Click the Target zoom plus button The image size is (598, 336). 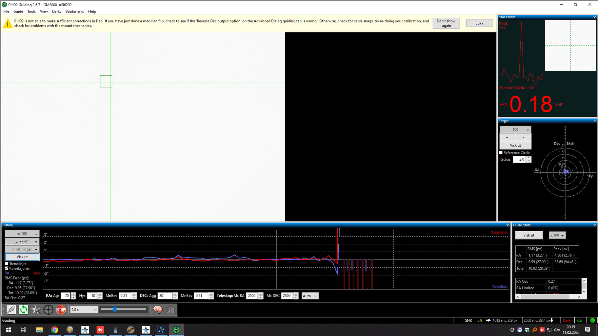(507, 137)
